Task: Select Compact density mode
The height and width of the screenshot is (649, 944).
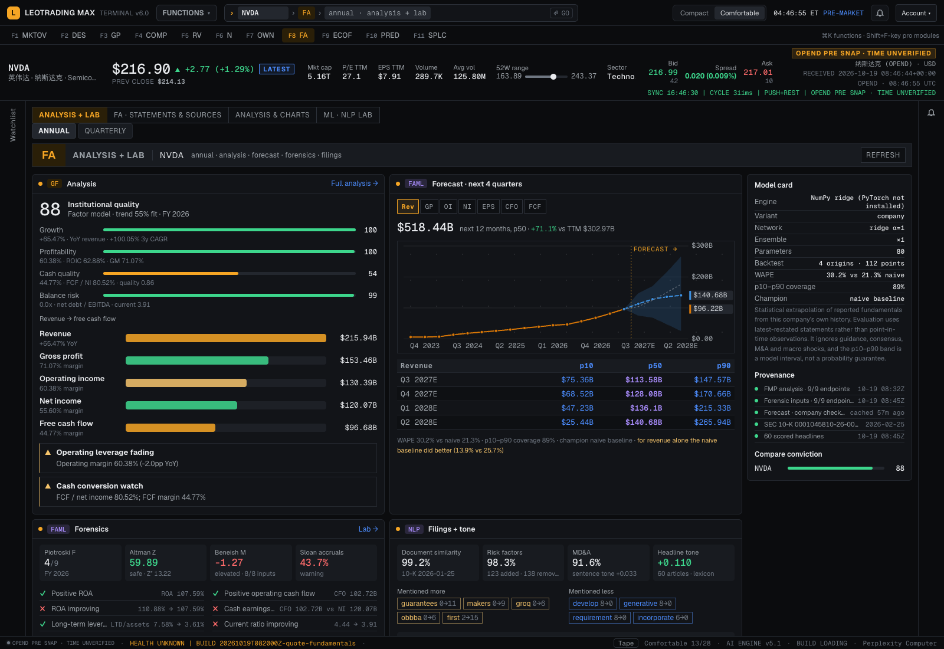Action: point(694,13)
